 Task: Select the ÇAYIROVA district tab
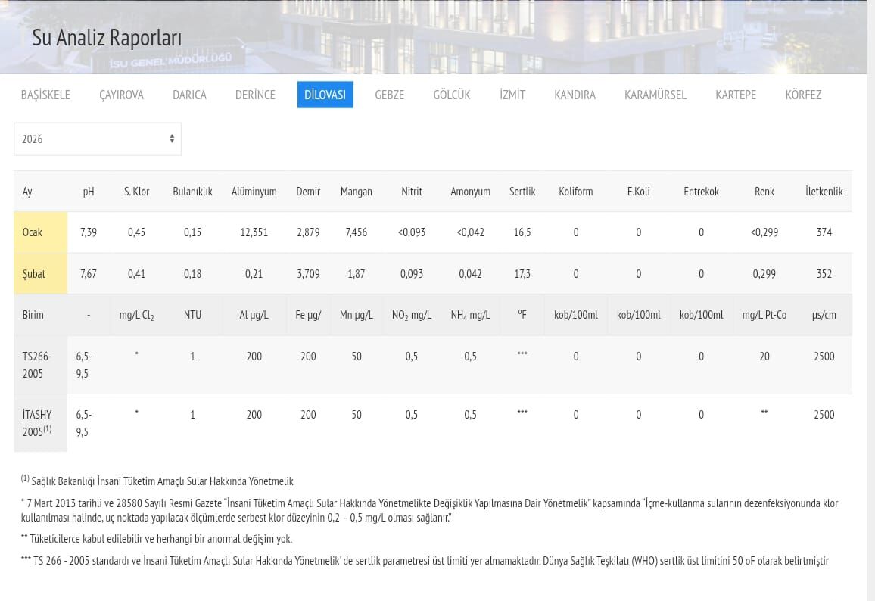pos(121,95)
